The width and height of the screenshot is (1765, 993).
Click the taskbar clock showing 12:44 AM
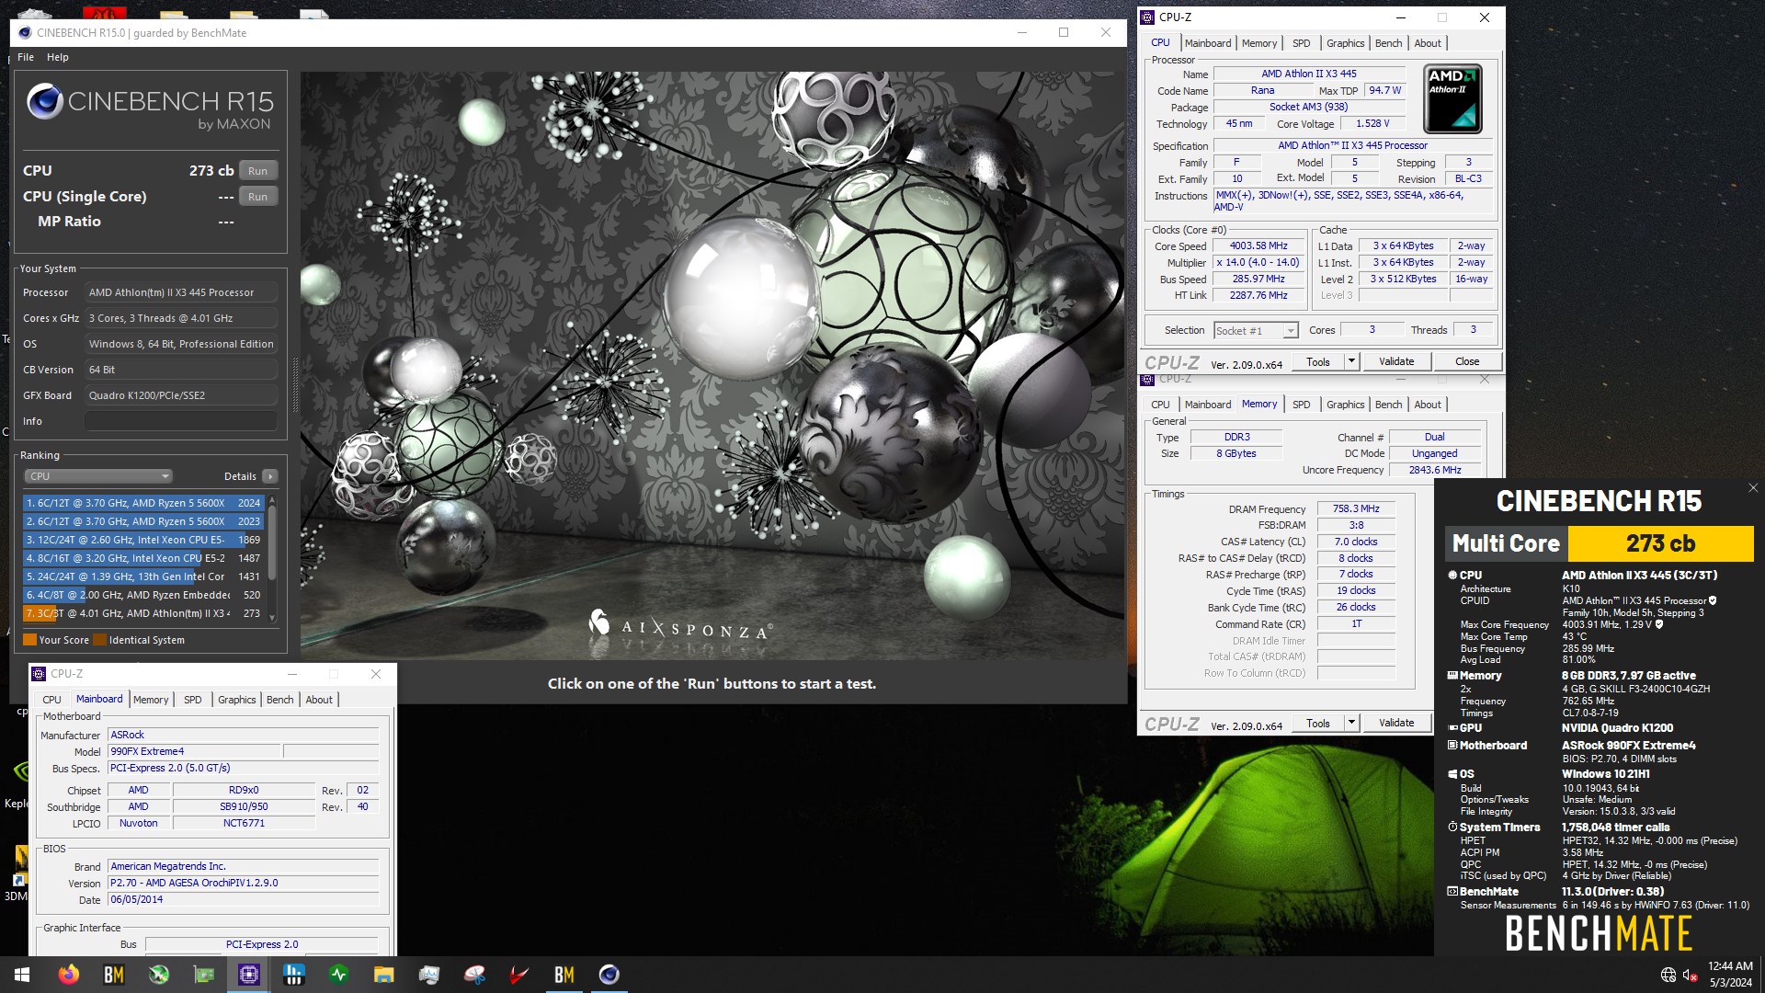tap(1730, 965)
